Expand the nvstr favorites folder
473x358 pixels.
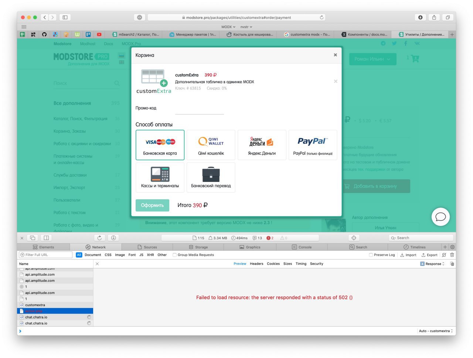pyautogui.click(x=246, y=27)
